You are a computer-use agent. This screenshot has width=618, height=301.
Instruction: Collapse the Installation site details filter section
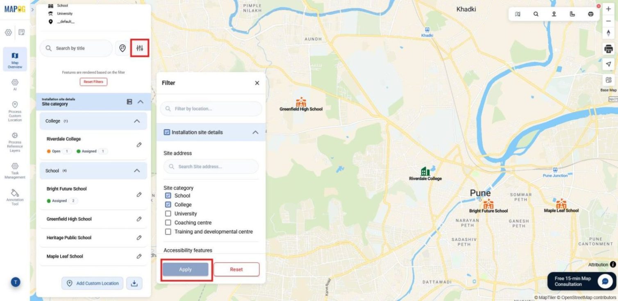255,132
